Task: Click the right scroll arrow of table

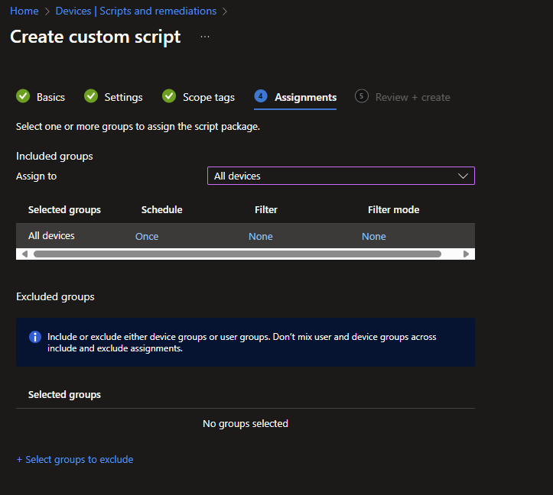Action: point(467,254)
